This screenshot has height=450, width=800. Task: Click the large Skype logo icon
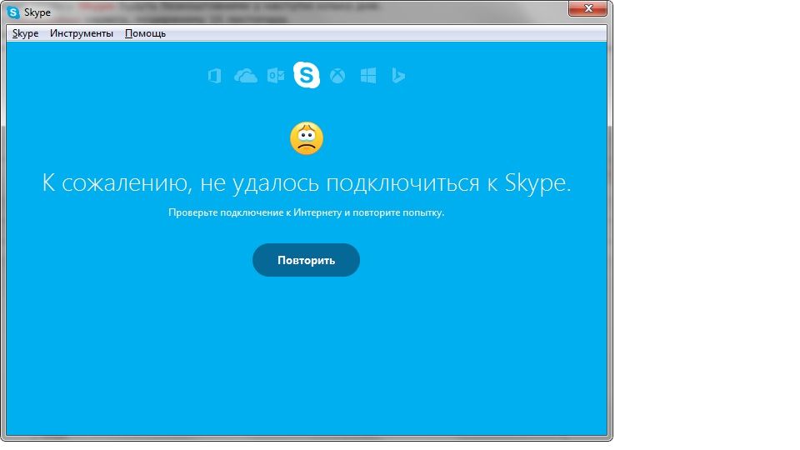tap(307, 75)
